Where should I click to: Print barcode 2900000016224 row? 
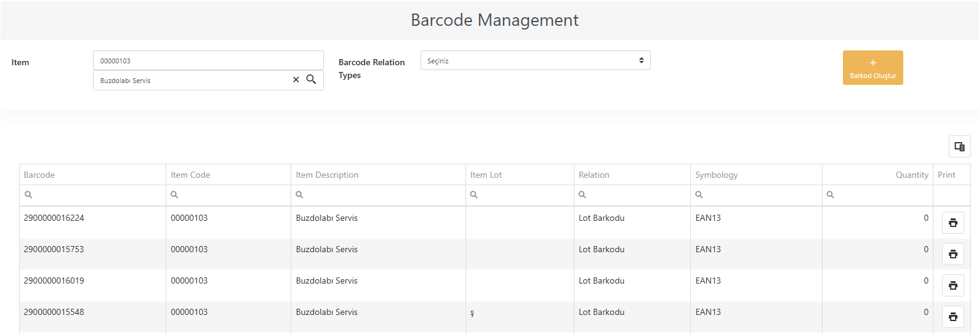pyautogui.click(x=953, y=223)
